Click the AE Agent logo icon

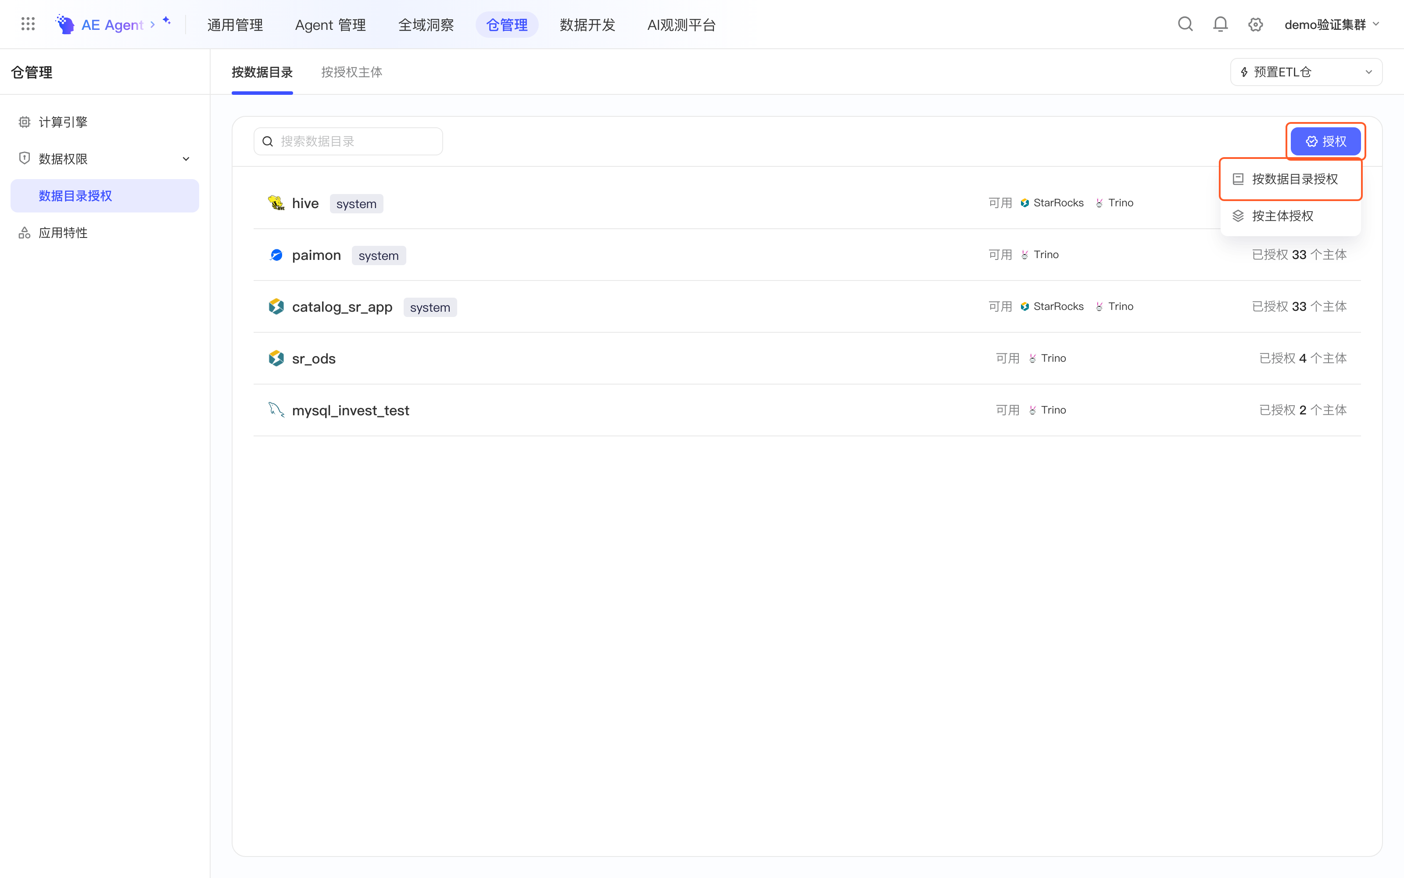tap(65, 25)
